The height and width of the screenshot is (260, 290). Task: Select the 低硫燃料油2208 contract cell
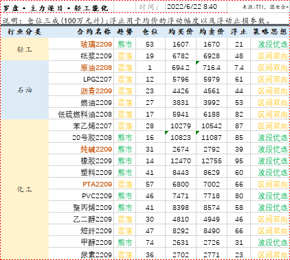tap(81, 114)
